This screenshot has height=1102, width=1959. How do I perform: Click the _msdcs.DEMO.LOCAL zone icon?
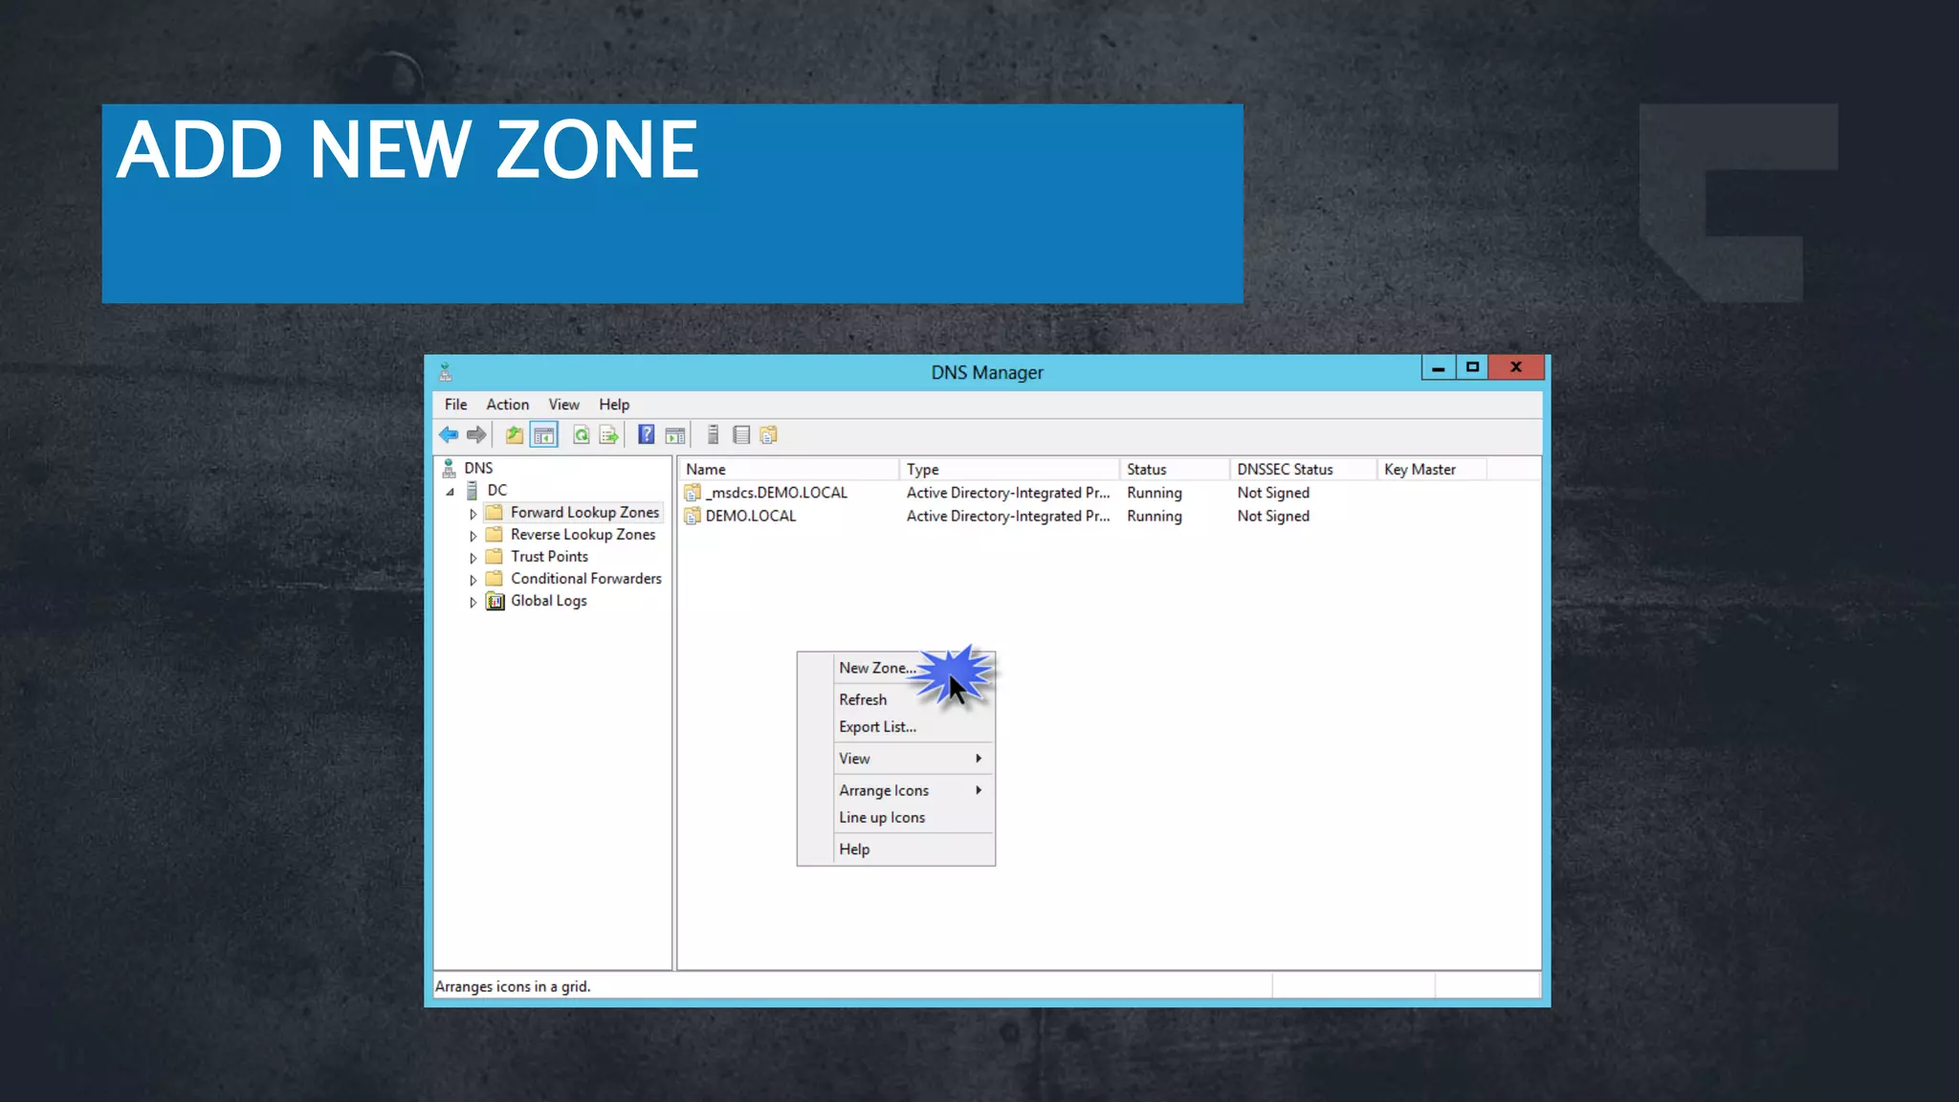pyautogui.click(x=693, y=493)
